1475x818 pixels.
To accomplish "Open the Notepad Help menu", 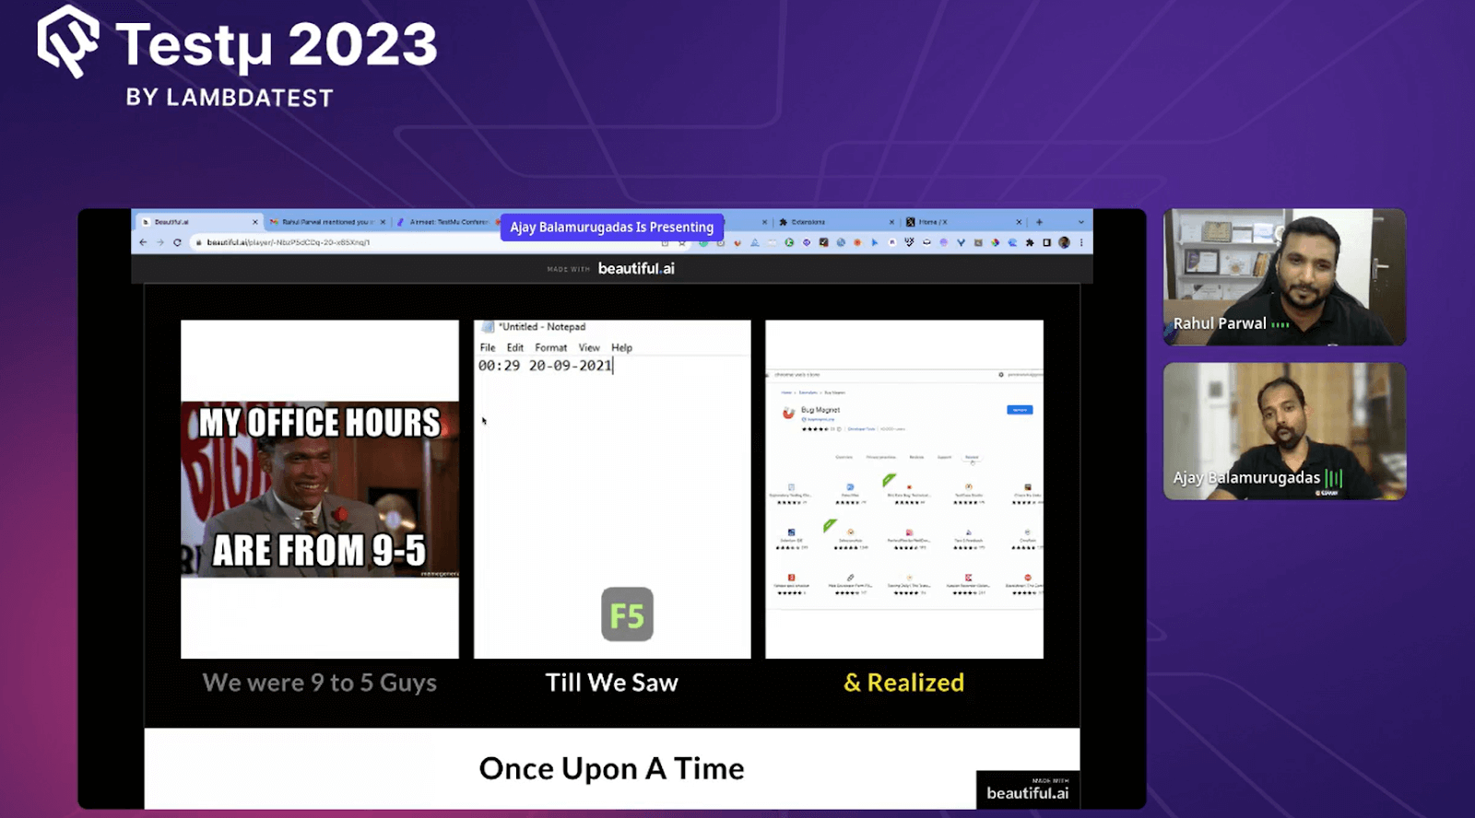I will (x=622, y=347).
